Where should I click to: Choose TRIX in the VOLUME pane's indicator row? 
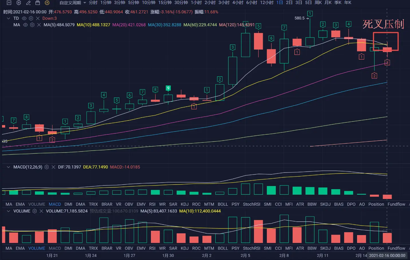[93, 248]
